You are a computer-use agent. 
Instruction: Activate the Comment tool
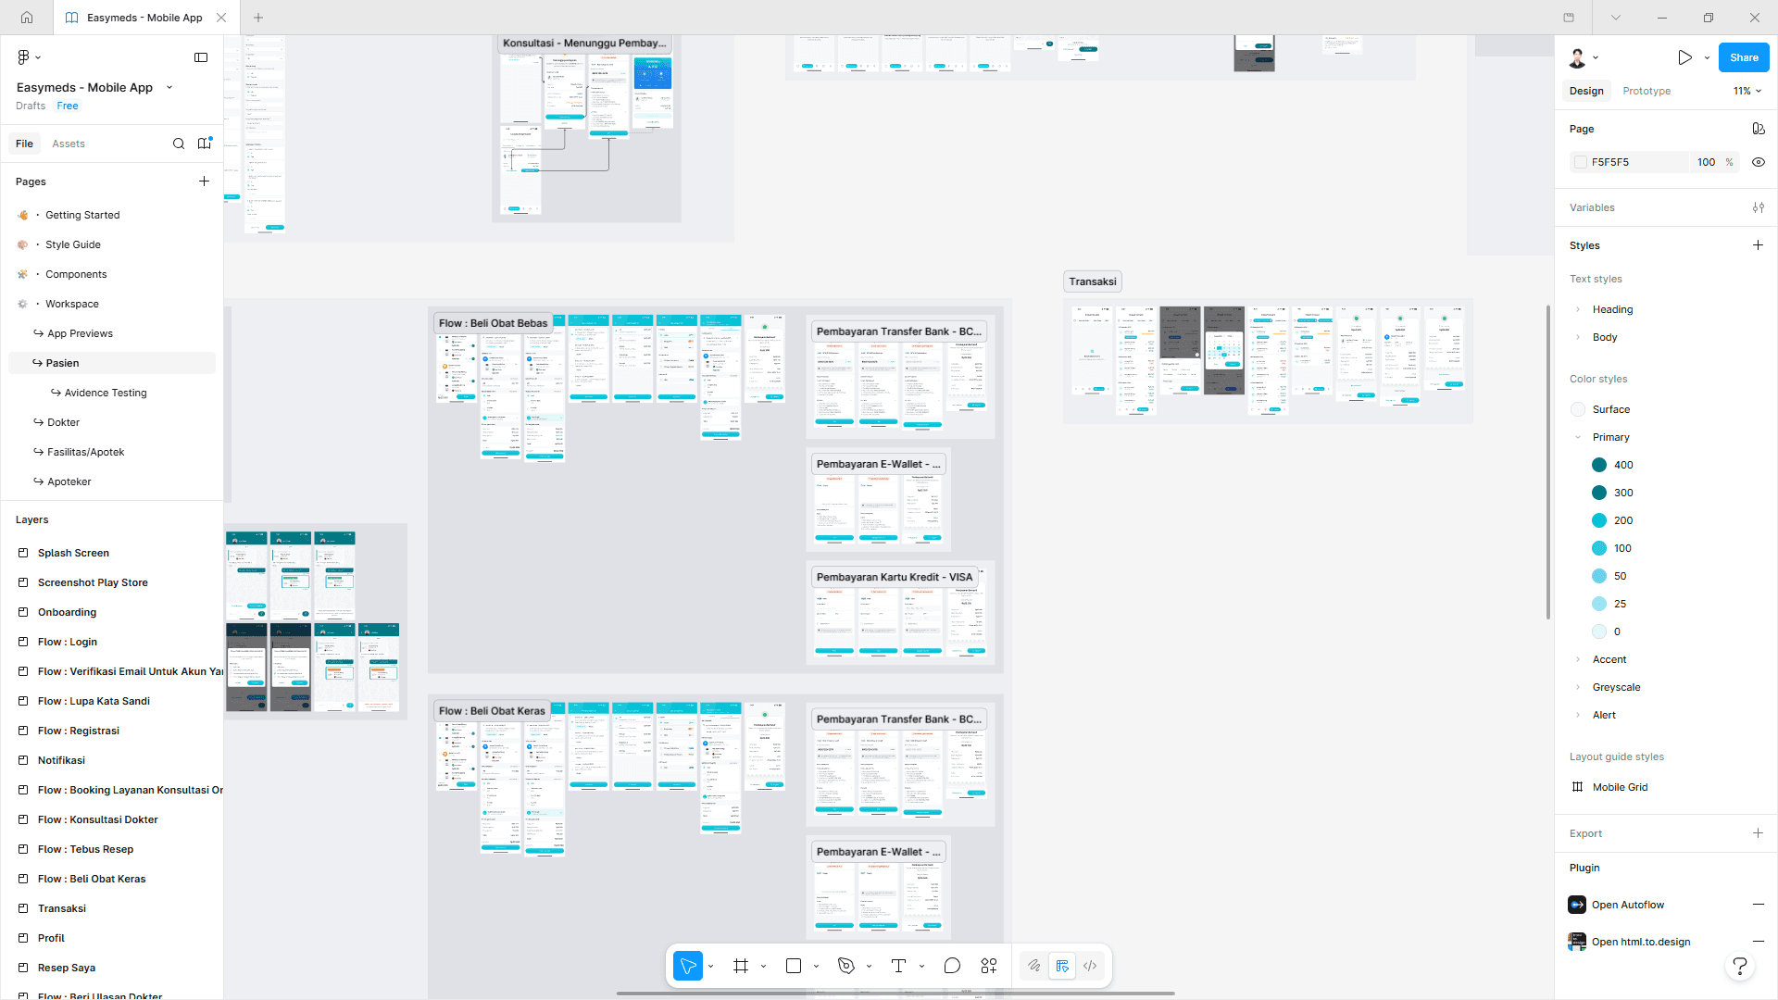[x=952, y=966]
